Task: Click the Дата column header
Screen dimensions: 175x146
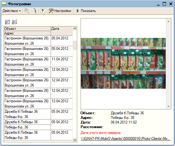Action: point(62,31)
